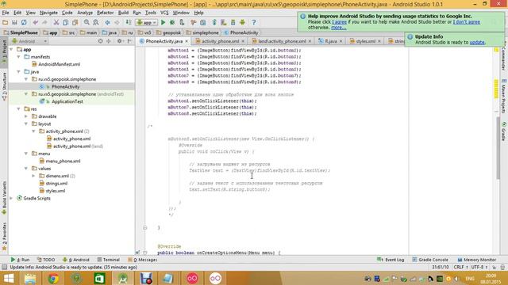Collapse the java folder arrow

(x=19, y=72)
